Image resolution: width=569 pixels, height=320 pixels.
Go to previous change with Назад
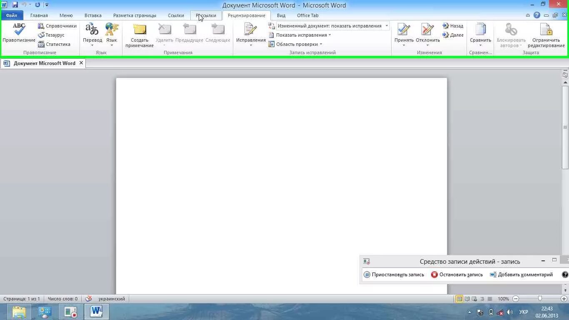(453, 26)
